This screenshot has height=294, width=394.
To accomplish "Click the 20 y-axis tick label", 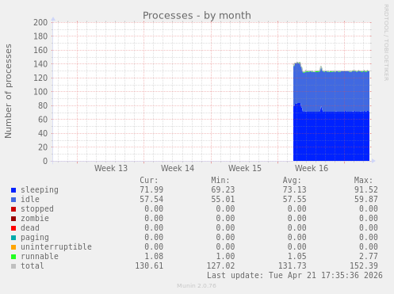I will point(43,147).
